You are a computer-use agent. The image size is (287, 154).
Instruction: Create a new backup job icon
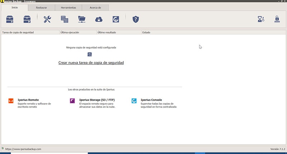(x=10, y=19)
